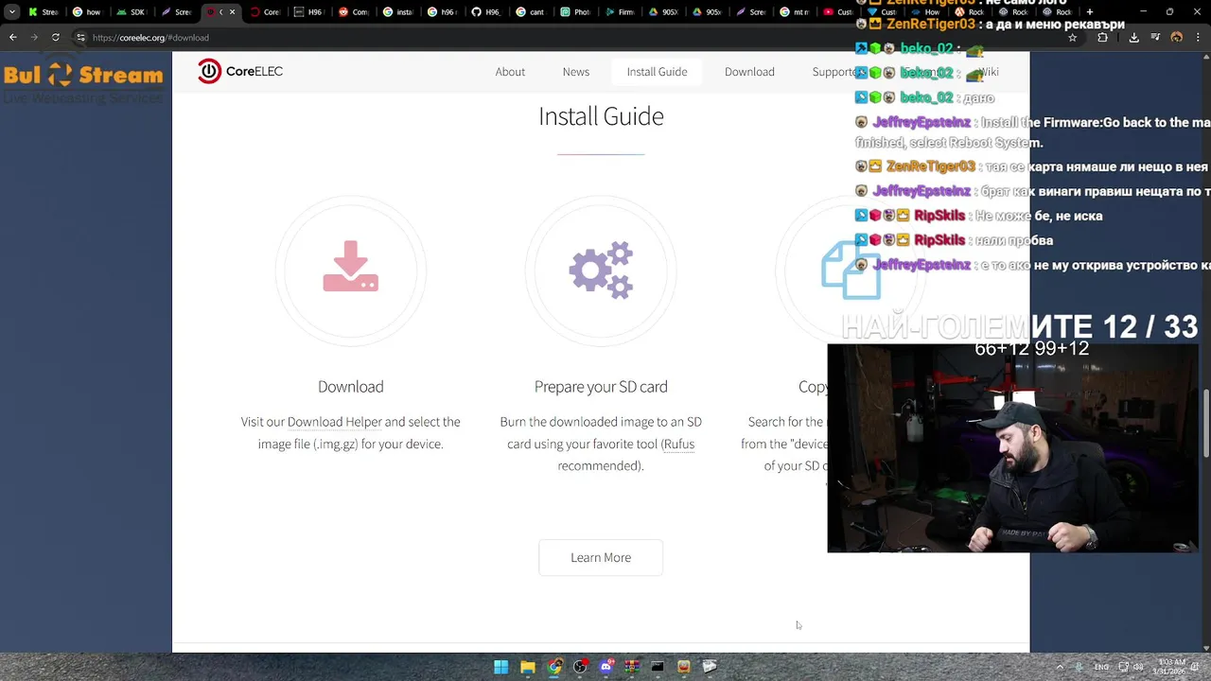Open the browser three-dot menu
Screen dimensions: 1211x681
pos(1198,38)
